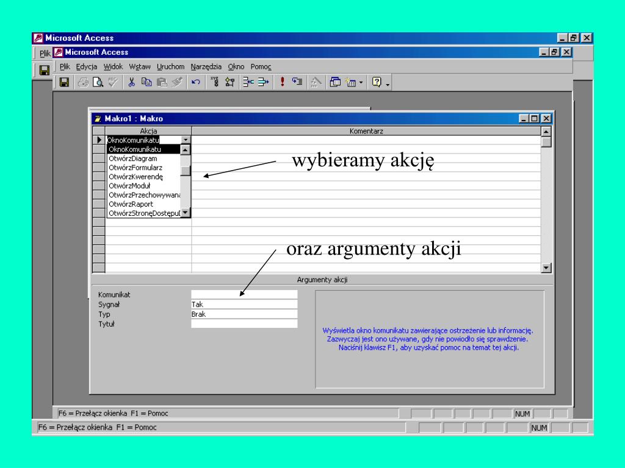Open the Widok menu
The height and width of the screenshot is (468, 625).
[113, 66]
